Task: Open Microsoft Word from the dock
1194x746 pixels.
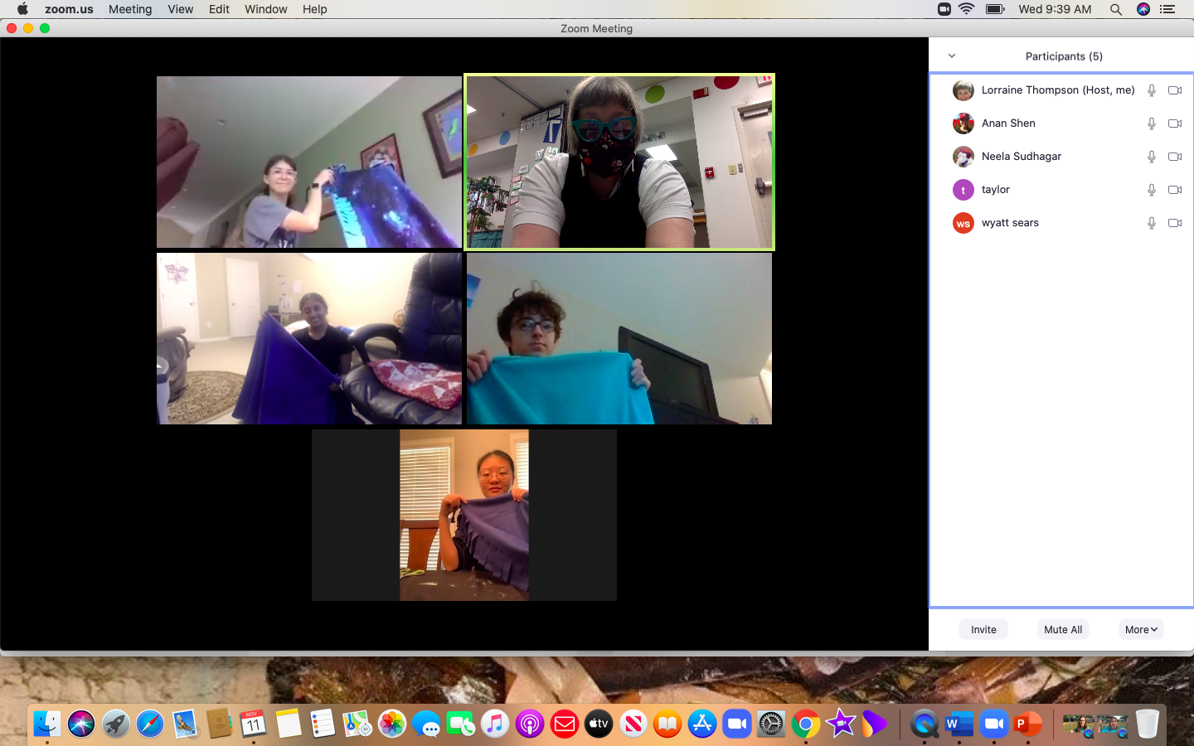Action: pos(958,724)
